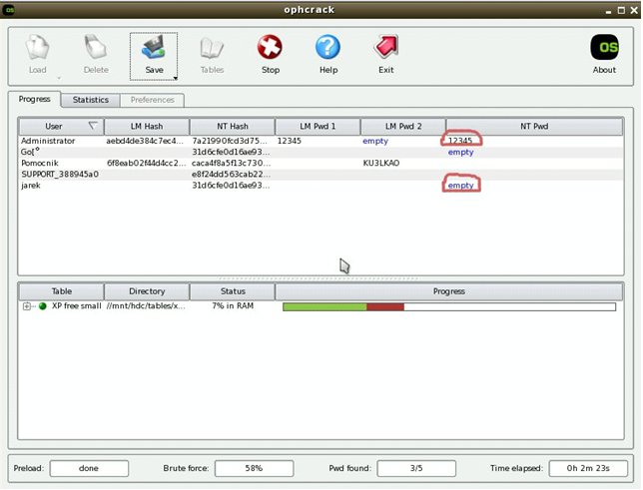This screenshot has height=490, width=643.
Task: Click Administrator's LM hash aebd4de384c7ec4...
Action: coord(145,141)
